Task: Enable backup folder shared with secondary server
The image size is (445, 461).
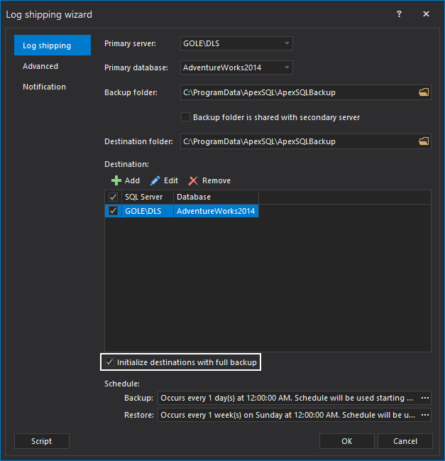Action: pyautogui.click(x=186, y=117)
